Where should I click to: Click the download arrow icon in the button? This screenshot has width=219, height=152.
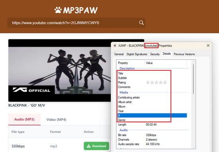(x=89, y=146)
